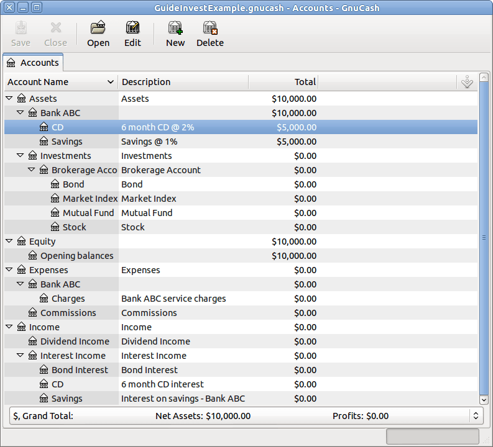Open the column chooser arrow in header
Screen dimensions: 493x447
(468, 82)
